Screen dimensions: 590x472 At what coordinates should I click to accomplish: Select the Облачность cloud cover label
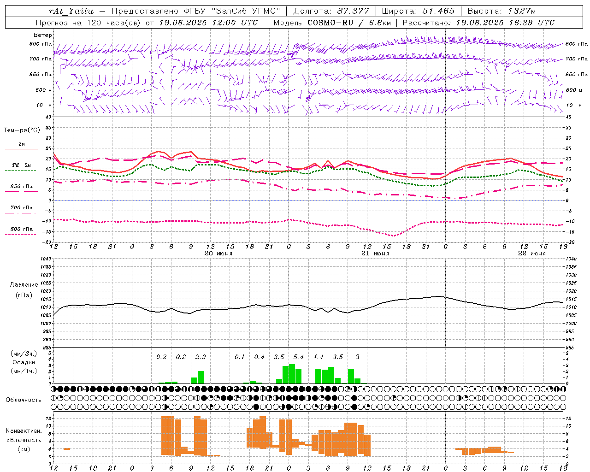[x=24, y=400]
